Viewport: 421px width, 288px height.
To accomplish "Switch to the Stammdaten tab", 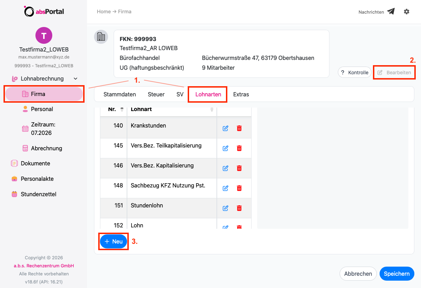I will tap(120, 94).
